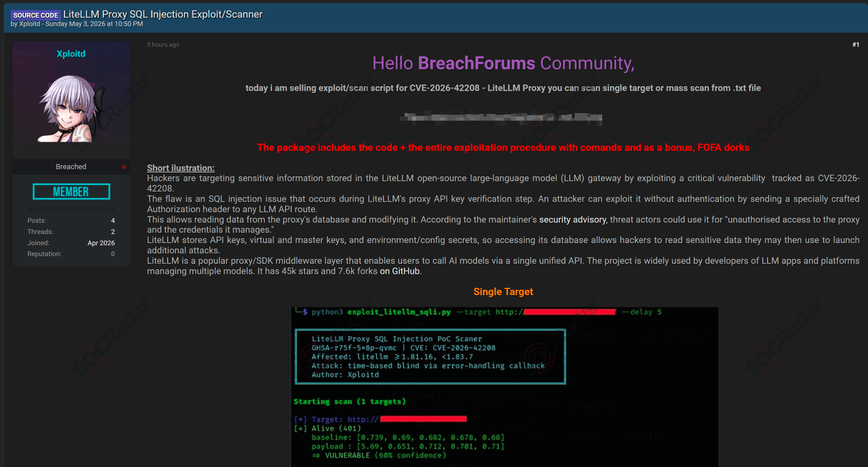Open the post number #1 permalink
The width and height of the screenshot is (868, 467).
click(x=856, y=45)
